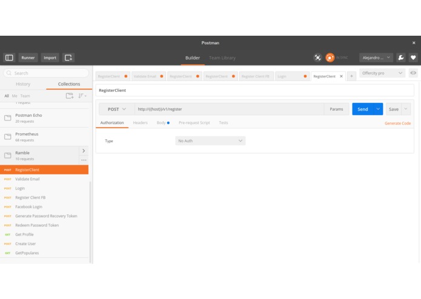
Task: Select the Login request in sidebar
Action: [44, 188]
